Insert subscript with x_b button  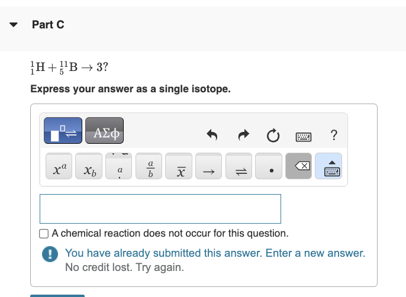click(x=89, y=166)
